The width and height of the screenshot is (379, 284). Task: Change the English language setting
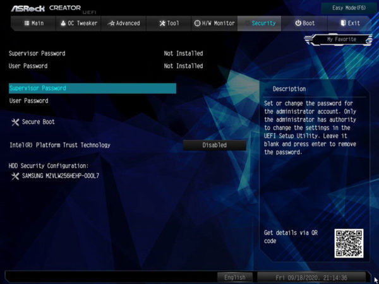235,277
